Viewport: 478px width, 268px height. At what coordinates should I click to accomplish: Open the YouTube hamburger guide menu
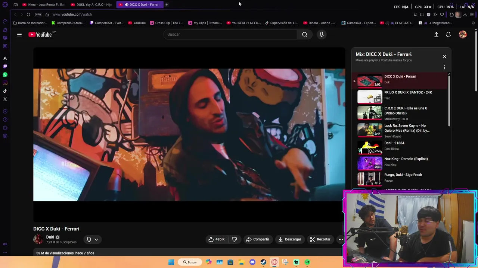tap(19, 35)
